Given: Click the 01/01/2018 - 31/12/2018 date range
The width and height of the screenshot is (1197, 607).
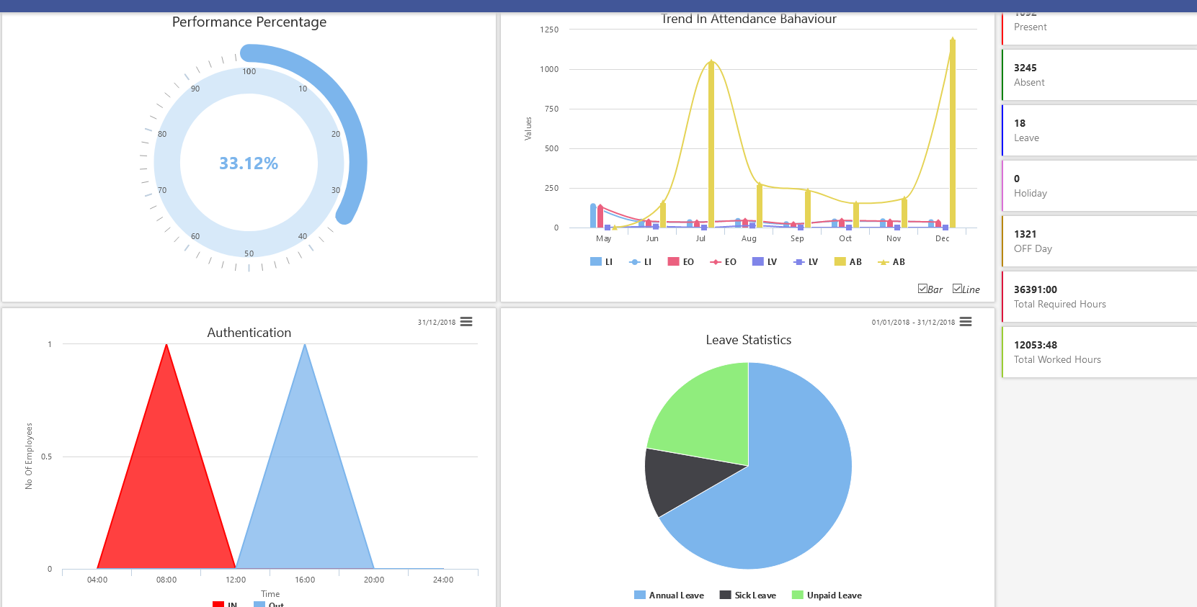Looking at the screenshot, I should pyautogui.click(x=913, y=323).
